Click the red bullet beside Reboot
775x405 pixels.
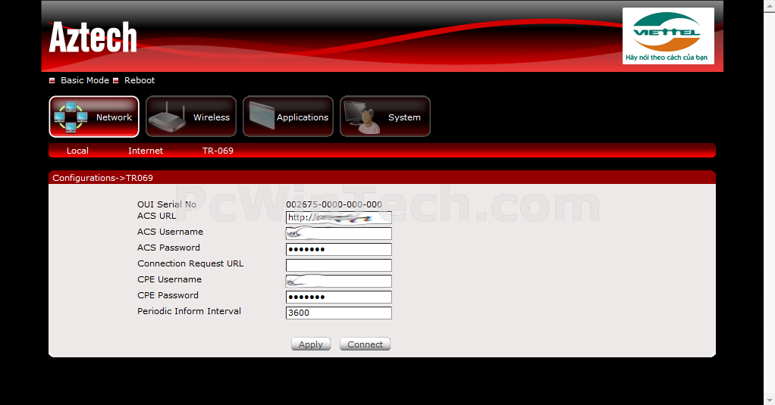116,80
